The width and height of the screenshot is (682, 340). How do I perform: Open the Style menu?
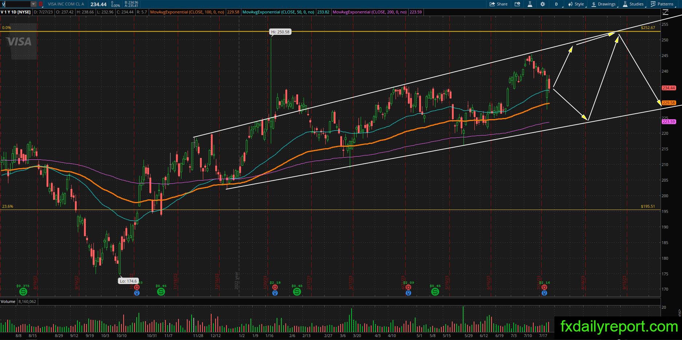click(576, 4)
